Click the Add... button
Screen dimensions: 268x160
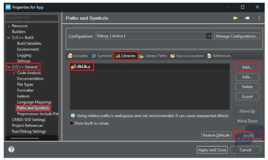[247, 67]
